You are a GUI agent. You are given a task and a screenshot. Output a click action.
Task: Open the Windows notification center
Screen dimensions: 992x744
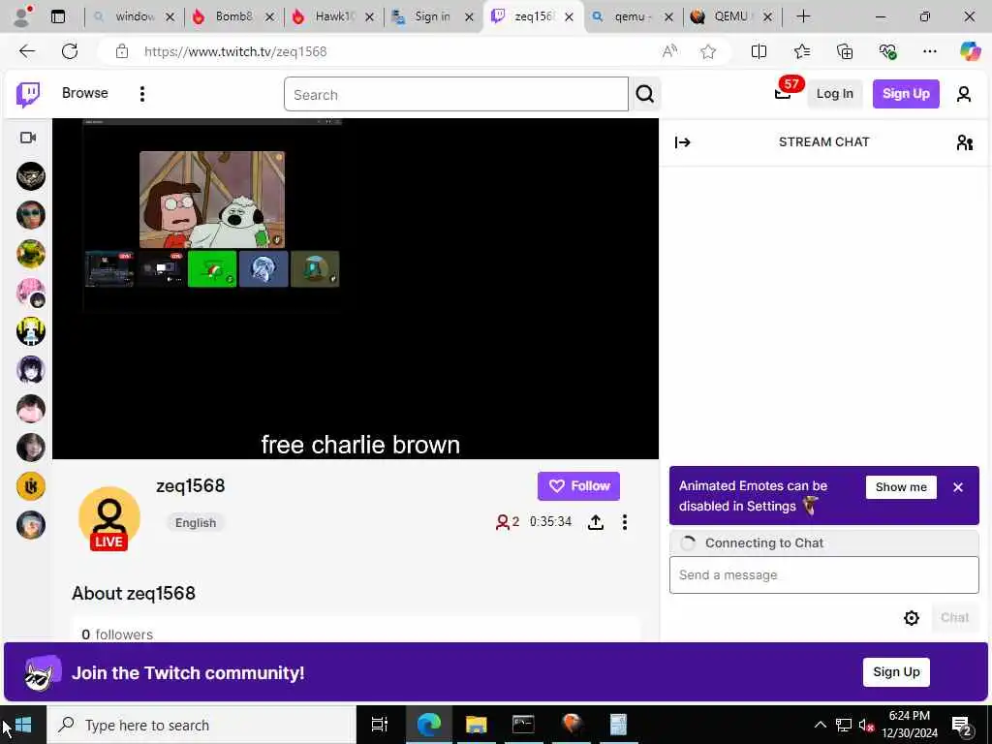962,725
